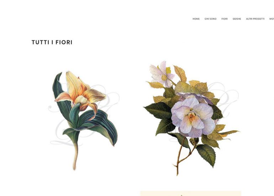
Task: Navigate to ALTRI PROGETTI
Action: click(255, 19)
